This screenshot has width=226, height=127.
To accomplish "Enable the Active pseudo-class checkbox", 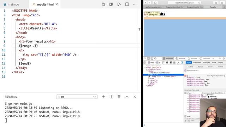I will (x=188, y=67).
